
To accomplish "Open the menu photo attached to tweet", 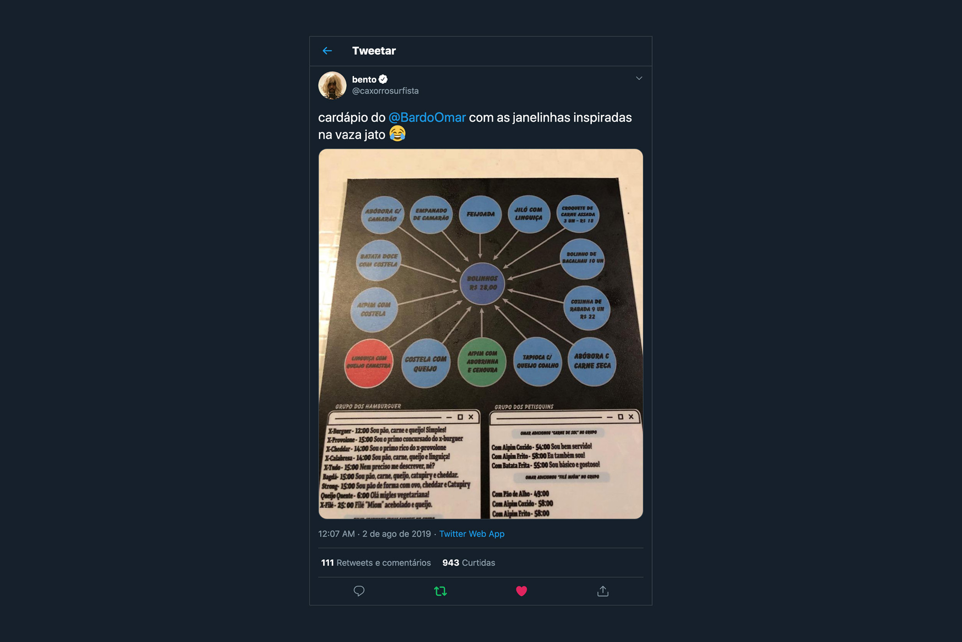I will [x=481, y=334].
